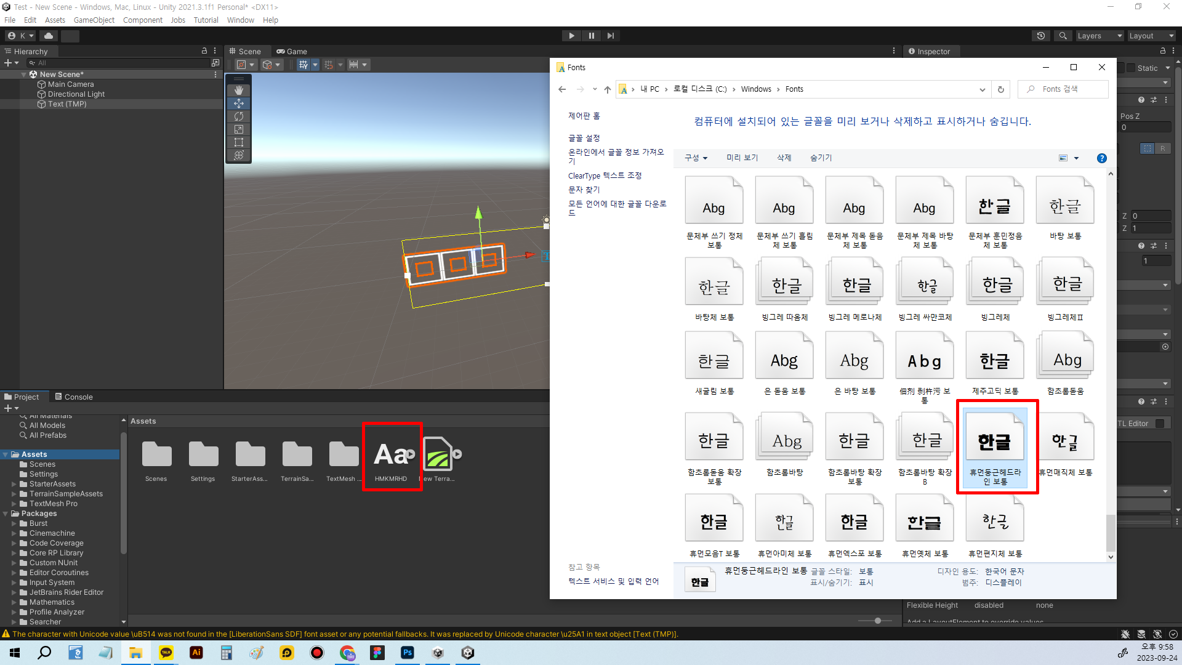Click 숨기기 button in Fonts window
1182x665 pixels.
821,158
